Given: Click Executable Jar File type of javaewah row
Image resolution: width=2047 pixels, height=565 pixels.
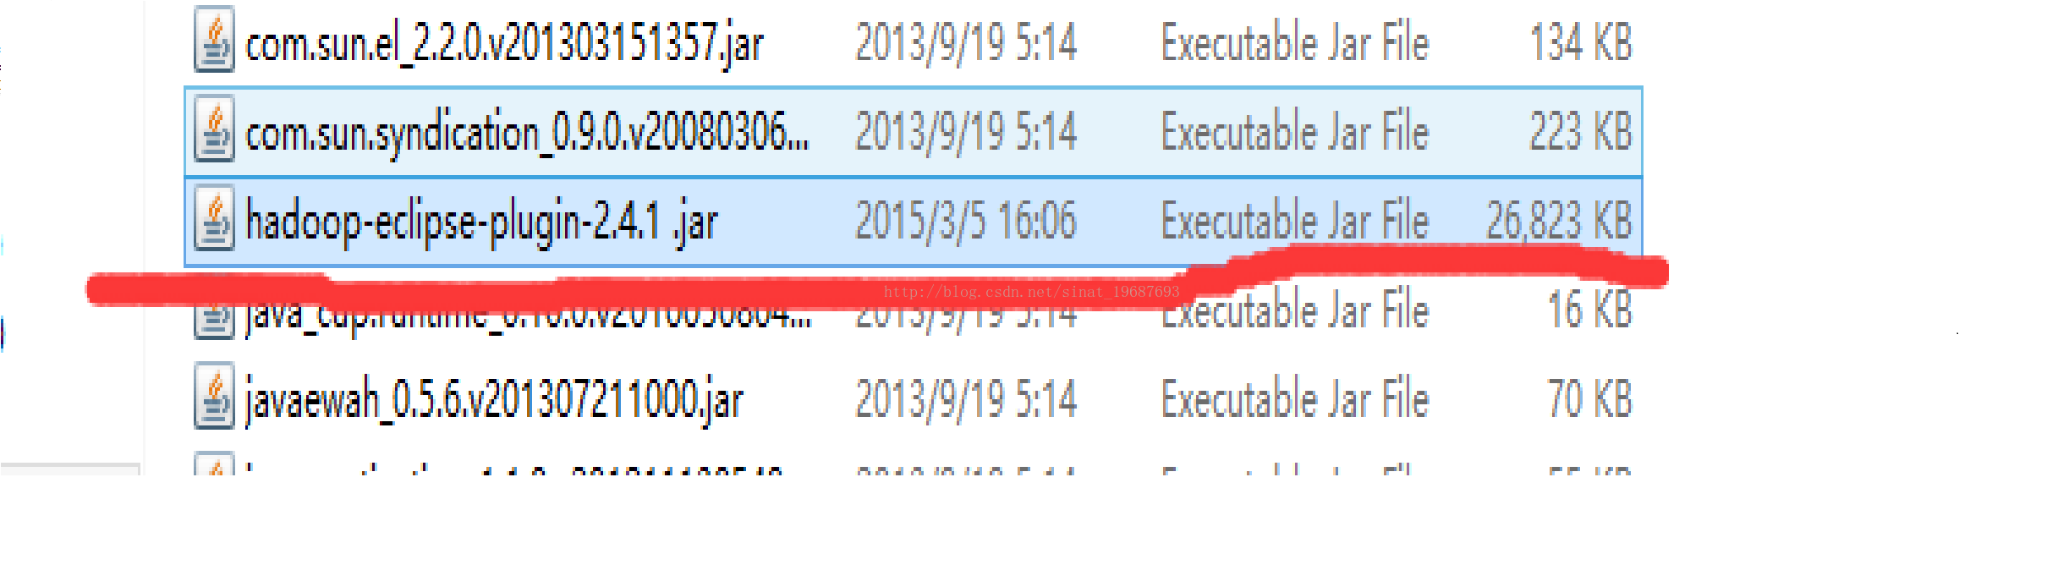Looking at the screenshot, I should (x=1295, y=398).
